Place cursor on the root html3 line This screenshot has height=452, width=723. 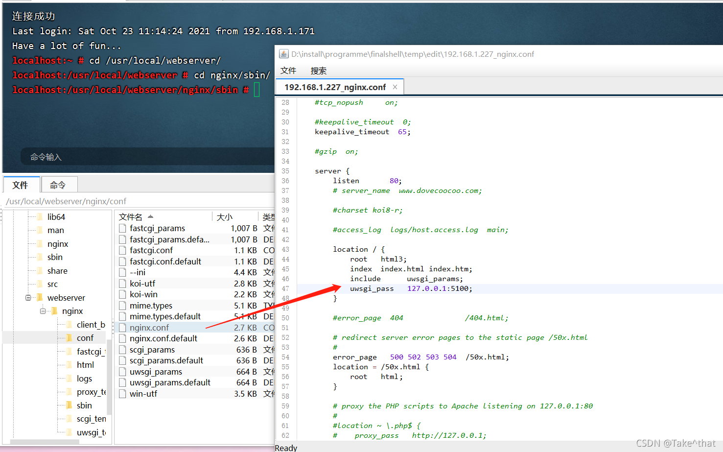point(378,259)
